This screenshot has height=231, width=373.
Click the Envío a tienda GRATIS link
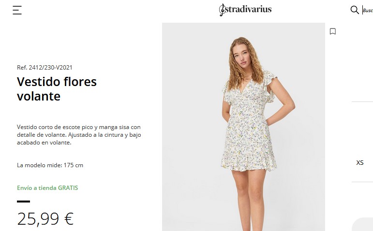47,188
